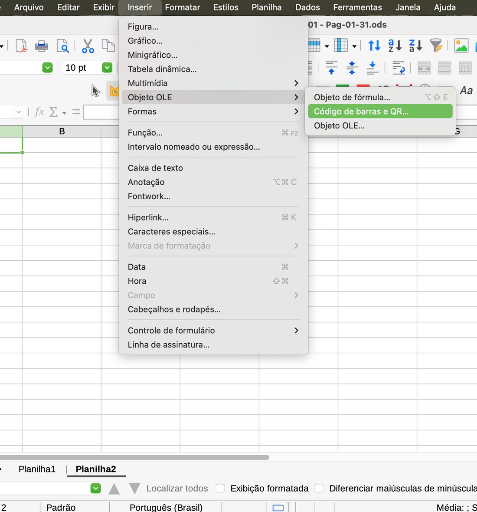Click column B header
477x512 pixels.
[x=62, y=131]
